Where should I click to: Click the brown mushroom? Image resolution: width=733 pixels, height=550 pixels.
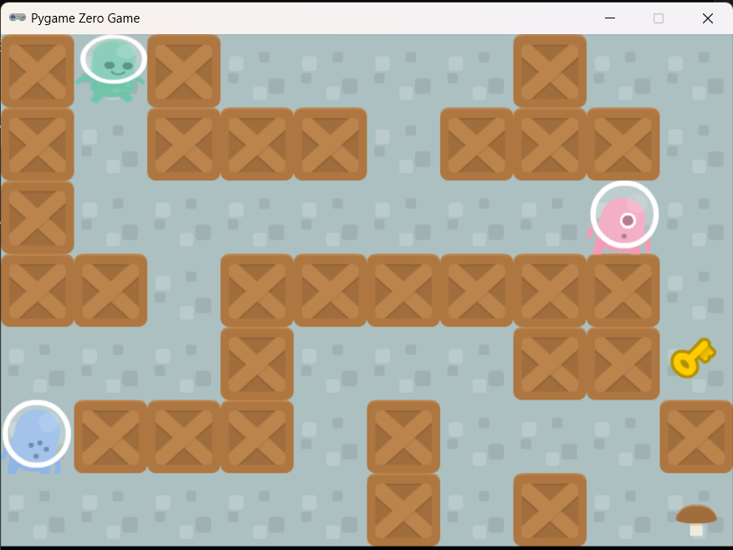click(x=695, y=518)
